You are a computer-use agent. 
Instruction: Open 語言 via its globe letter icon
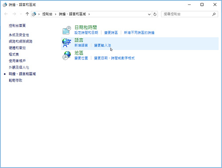pyautogui.click(x=67, y=43)
